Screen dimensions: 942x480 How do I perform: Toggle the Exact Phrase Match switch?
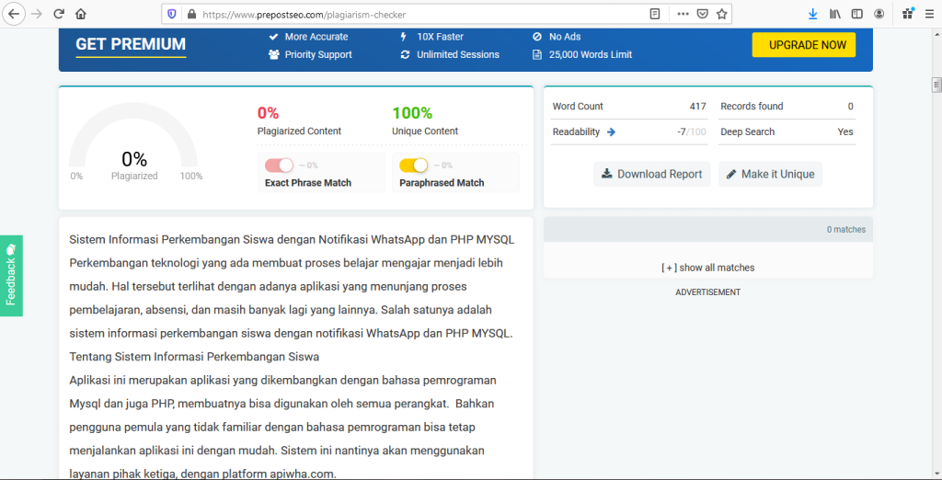[x=279, y=166]
